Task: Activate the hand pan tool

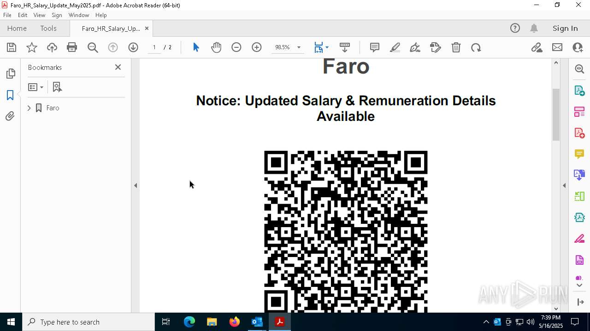Action: 216,47
